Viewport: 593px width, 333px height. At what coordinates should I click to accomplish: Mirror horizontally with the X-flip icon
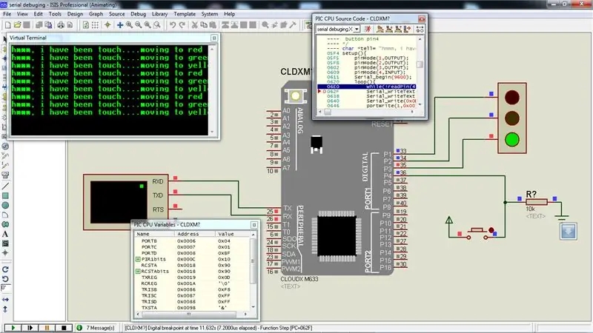tap(5, 300)
